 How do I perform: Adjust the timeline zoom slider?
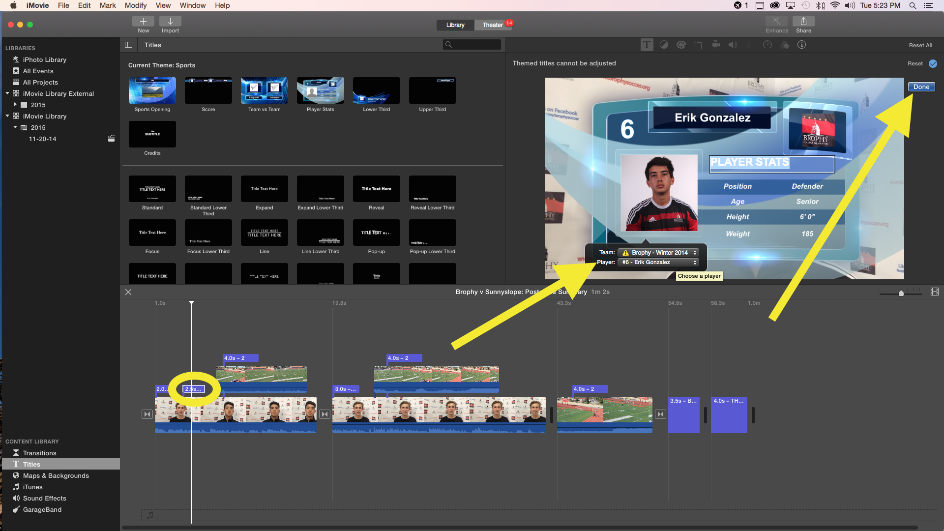pyautogui.click(x=901, y=293)
